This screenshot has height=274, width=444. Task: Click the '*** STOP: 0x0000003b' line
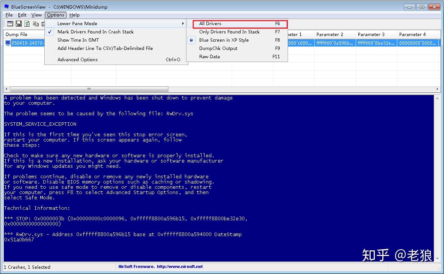click(126, 218)
